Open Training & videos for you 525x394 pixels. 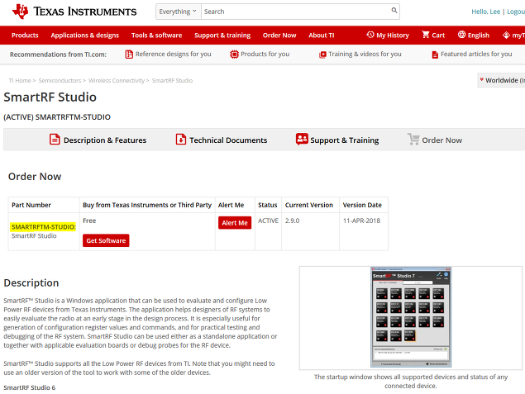tap(365, 54)
